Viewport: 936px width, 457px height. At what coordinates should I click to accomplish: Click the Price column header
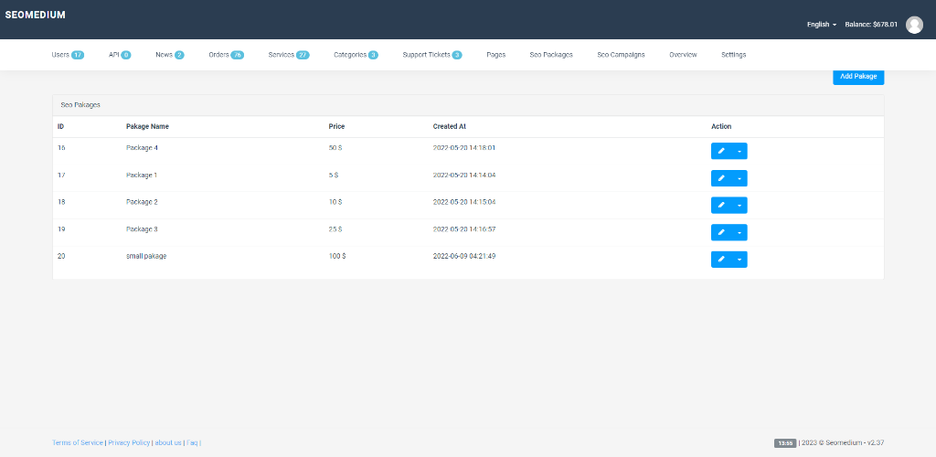336,126
